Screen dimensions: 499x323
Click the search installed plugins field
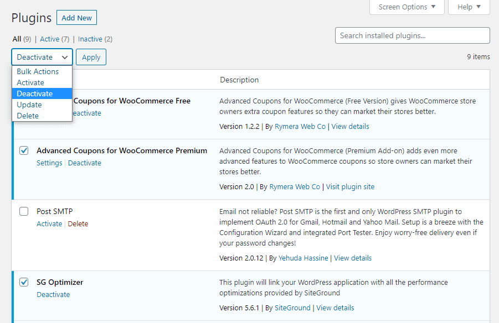point(412,35)
